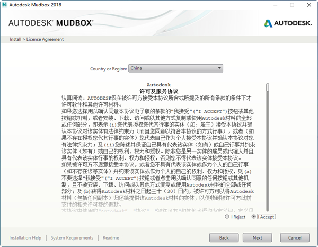
Task: Click the Country or Region label
Action: (x=109, y=69)
